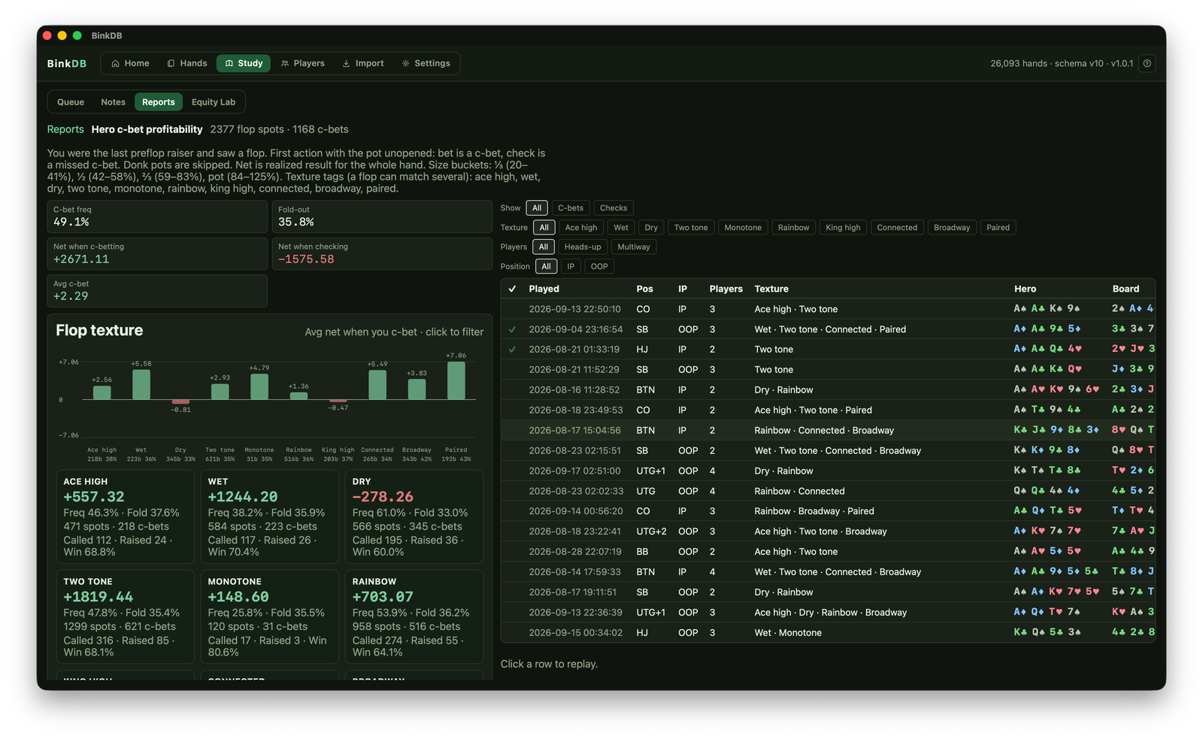Viewport: 1203px width, 739px height.
Task: Click the reviewed checkmark on 2026-09-04 row
Action: click(512, 329)
